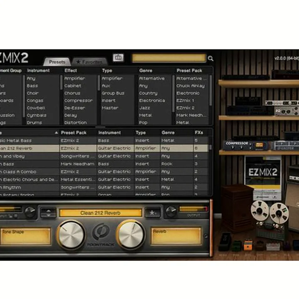Viewport: 299px width, 299px height.
Task: Select Mark Needham preset pack filter
Action: pos(191,115)
